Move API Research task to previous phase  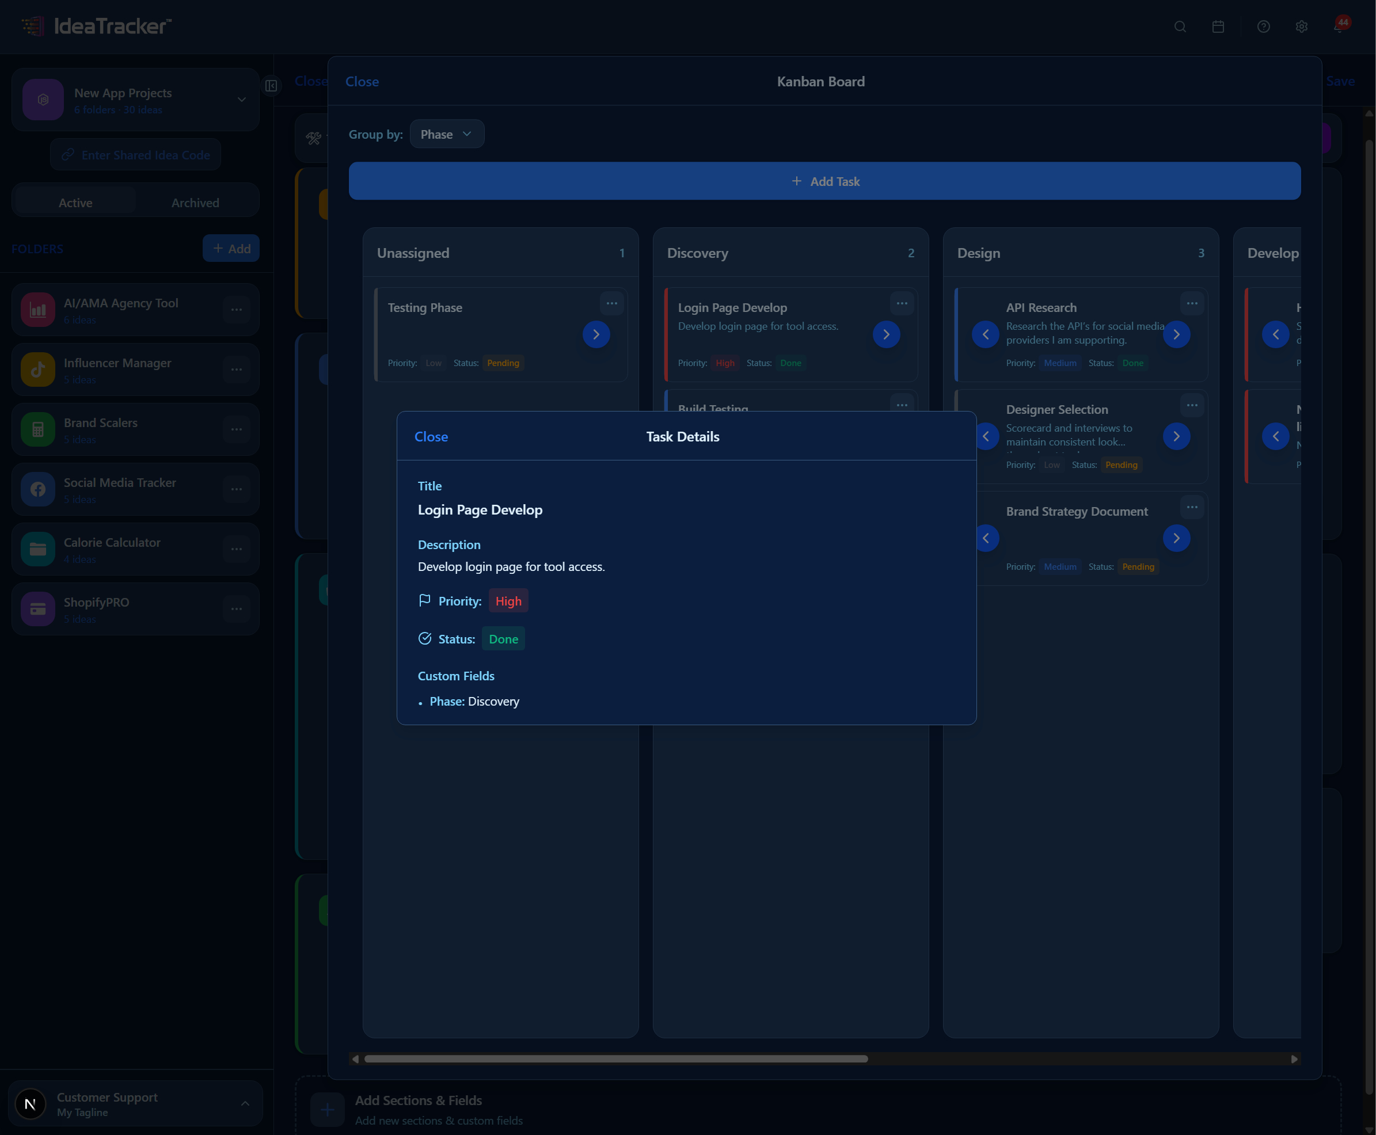[x=985, y=335]
